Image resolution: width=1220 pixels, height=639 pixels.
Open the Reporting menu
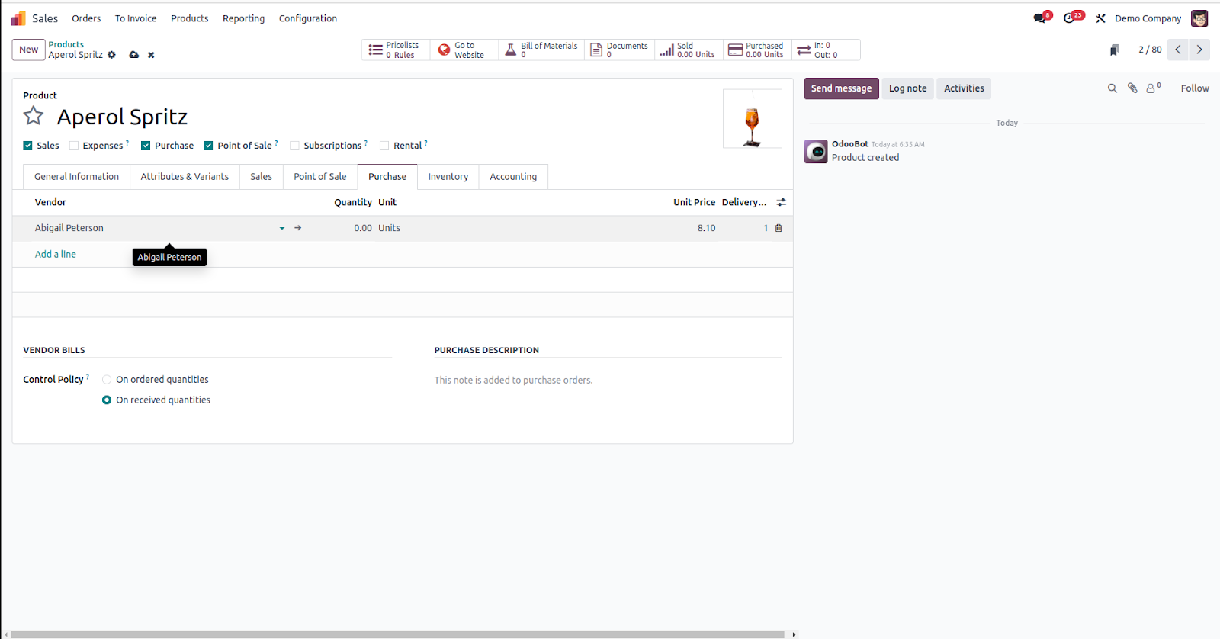click(x=244, y=18)
